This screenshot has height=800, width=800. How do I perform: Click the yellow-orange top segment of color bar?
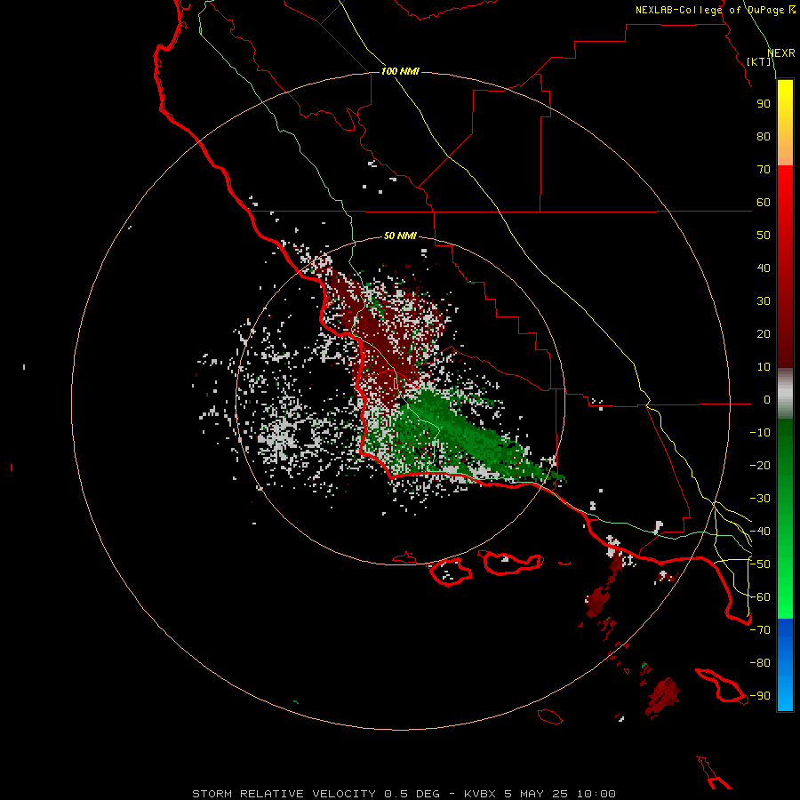click(785, 123)
